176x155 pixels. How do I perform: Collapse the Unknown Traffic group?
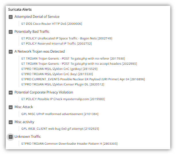(x=11, y=137)
